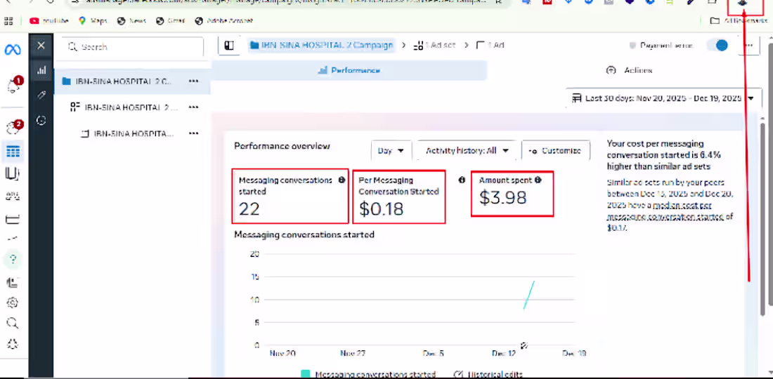Click the Customize button
773x379 pixels.
556,151
